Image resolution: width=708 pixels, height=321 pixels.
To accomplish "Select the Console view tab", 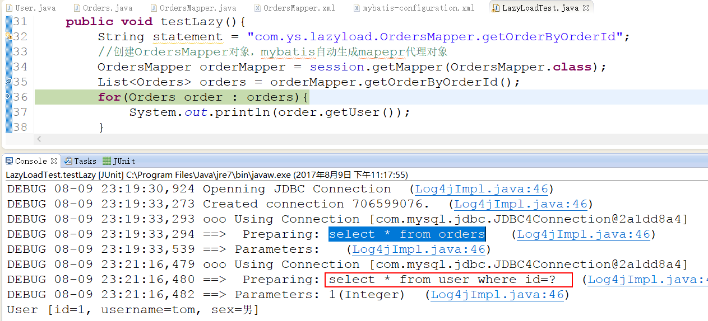I will [31, 161].
